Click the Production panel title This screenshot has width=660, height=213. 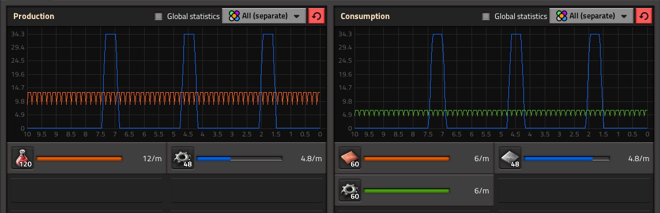pos(33,16)
